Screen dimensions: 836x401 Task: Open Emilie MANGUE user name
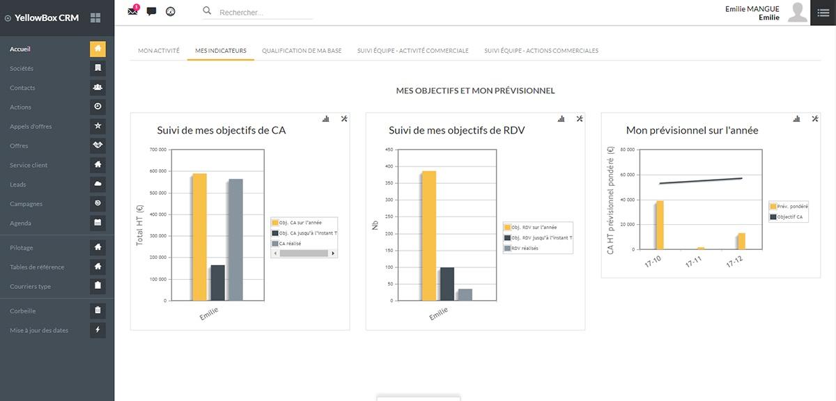coord(752,9)
